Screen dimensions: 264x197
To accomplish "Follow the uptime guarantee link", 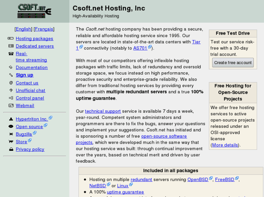I will [x=125, y=192].
